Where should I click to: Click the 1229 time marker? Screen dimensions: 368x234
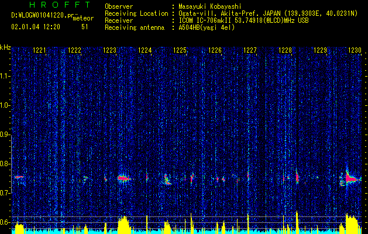[320, 50]
